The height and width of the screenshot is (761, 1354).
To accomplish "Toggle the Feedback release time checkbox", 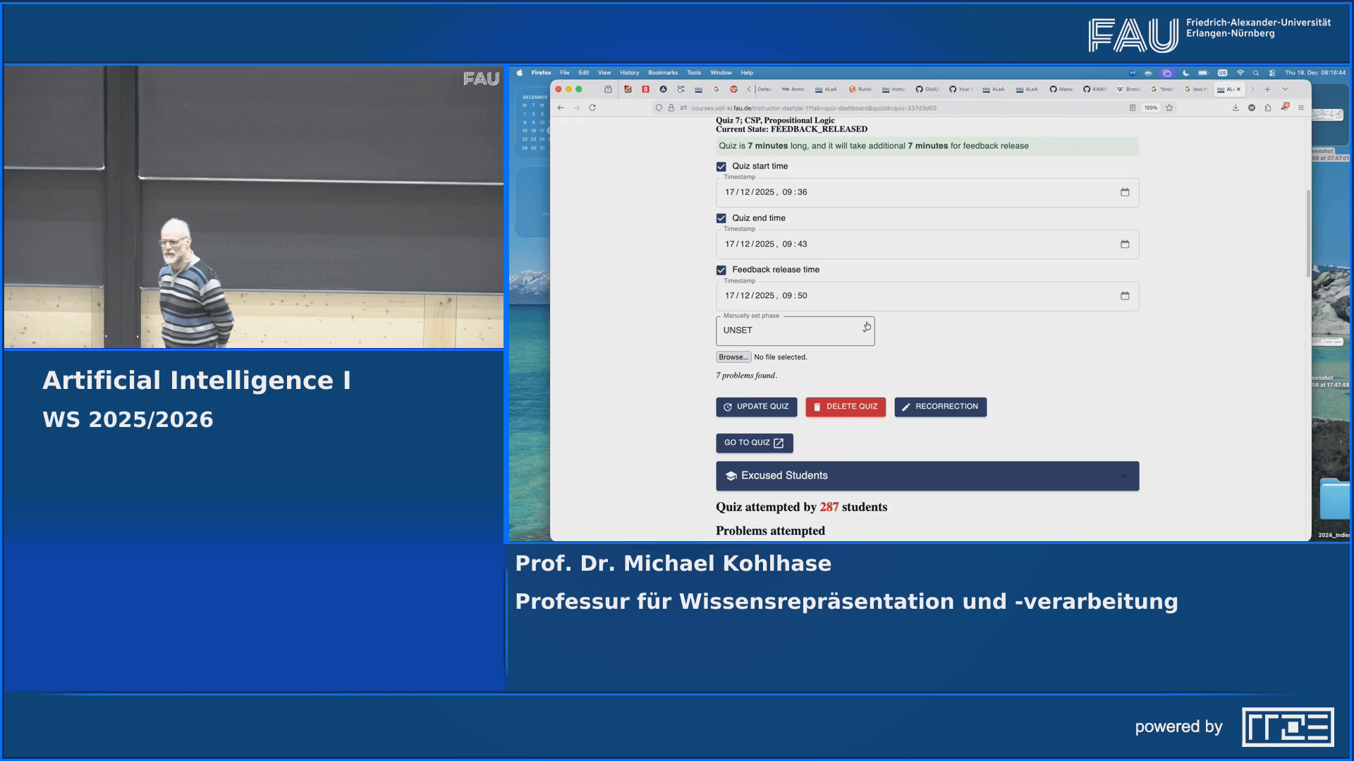I will click(x=721, y=270).
